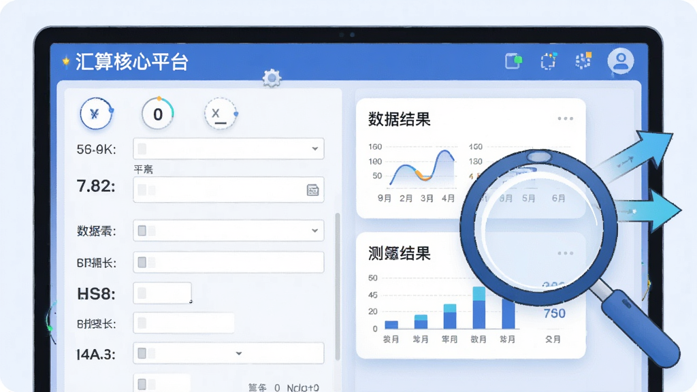Click into the HS8 input field
The image size is (697, 392).
[162, 293]
